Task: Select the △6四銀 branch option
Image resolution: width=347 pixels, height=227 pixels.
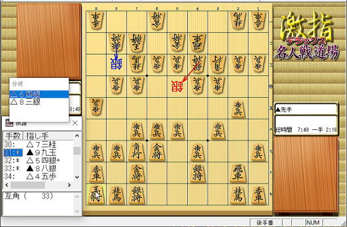Action: coord(39,94)
